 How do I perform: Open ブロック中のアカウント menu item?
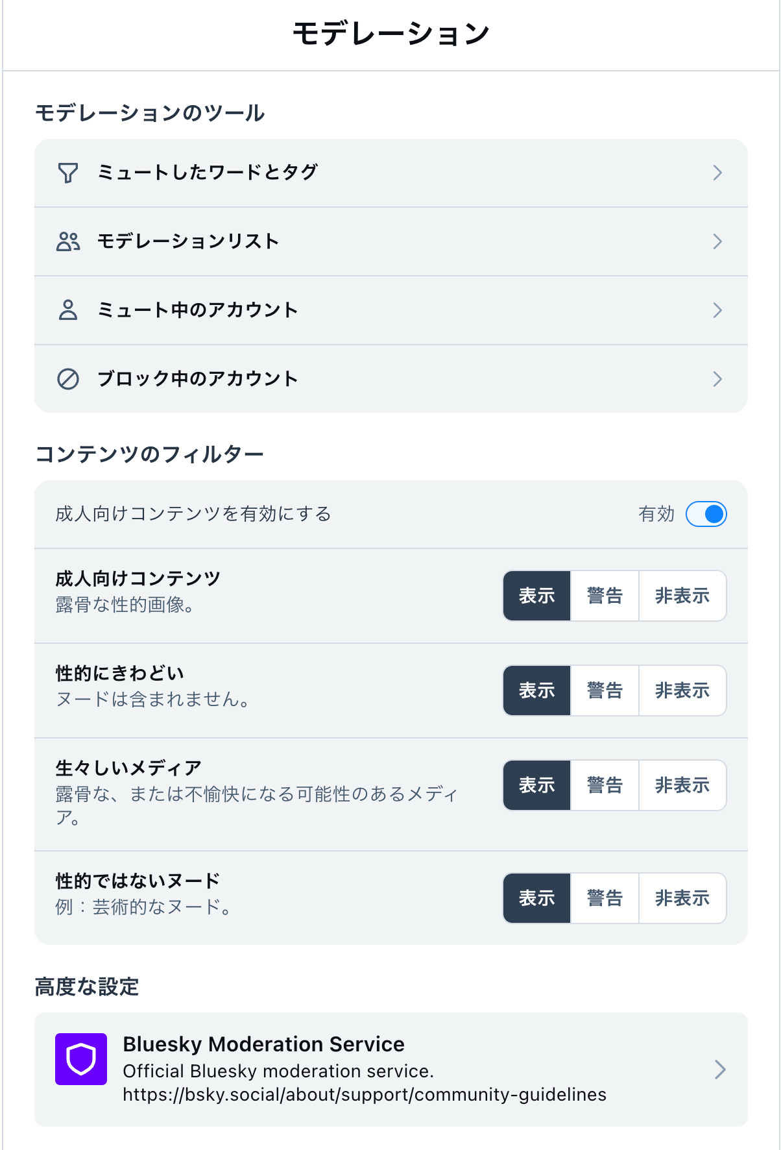pos(197,379)
